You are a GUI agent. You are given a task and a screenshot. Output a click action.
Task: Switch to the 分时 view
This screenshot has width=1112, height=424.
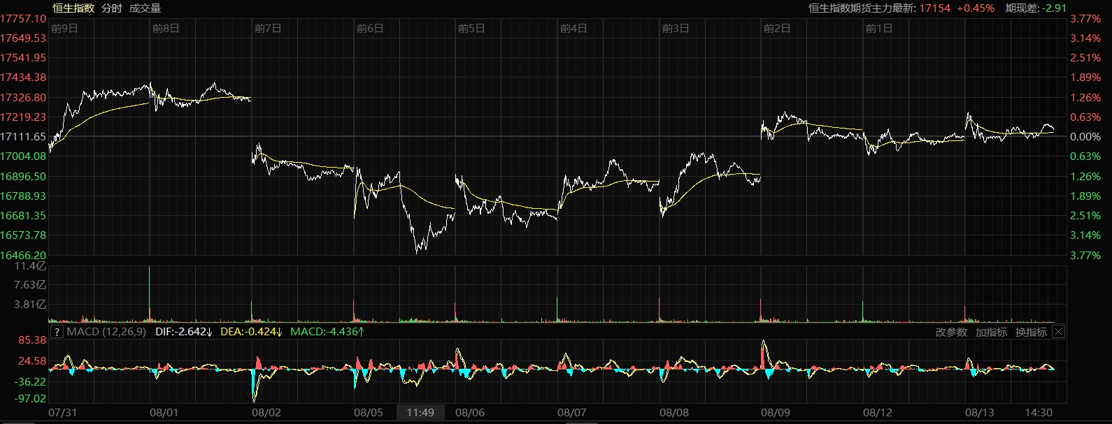[111, 8]
